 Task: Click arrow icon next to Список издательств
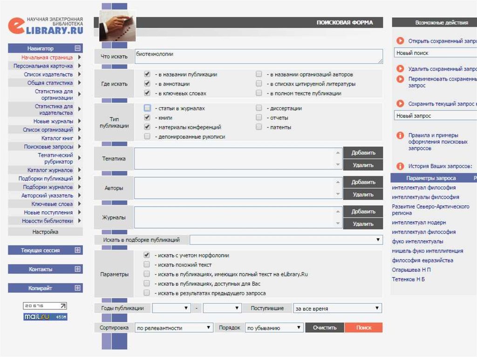tap(79, 74)
